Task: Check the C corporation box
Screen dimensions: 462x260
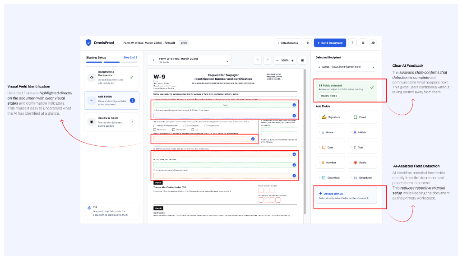Action: tap(185, 125)
